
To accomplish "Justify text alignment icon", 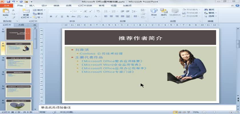I will point(123,16).
